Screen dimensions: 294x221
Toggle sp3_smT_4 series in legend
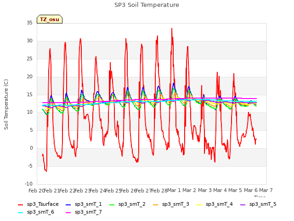coord(215,204)
